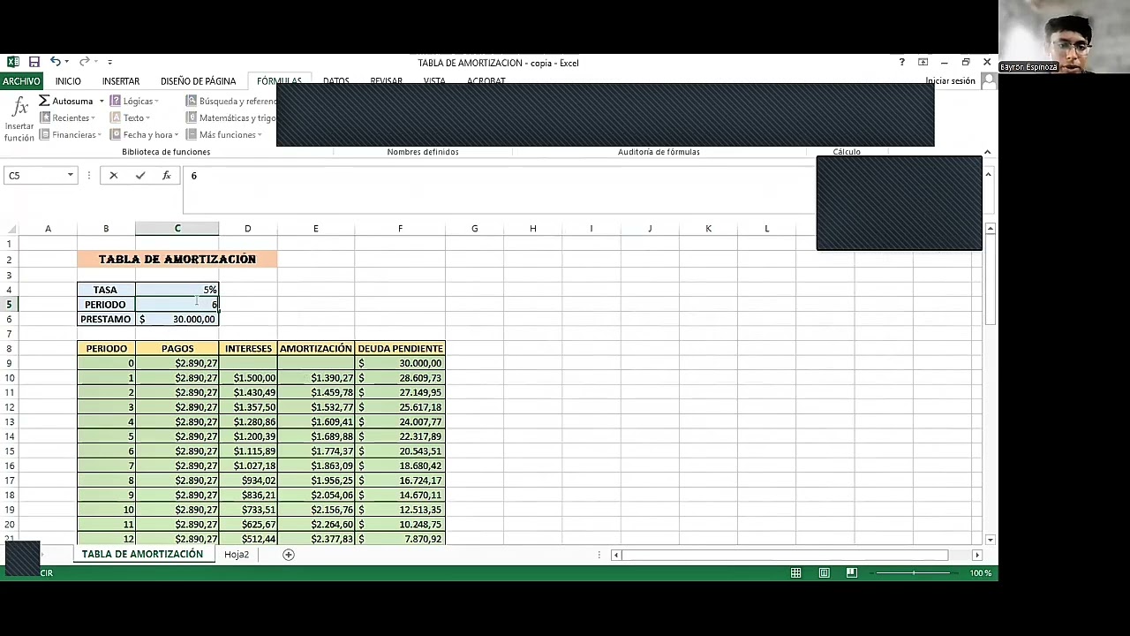Click the account avatar icon beside Iniciar sesión

coord(988,81)
